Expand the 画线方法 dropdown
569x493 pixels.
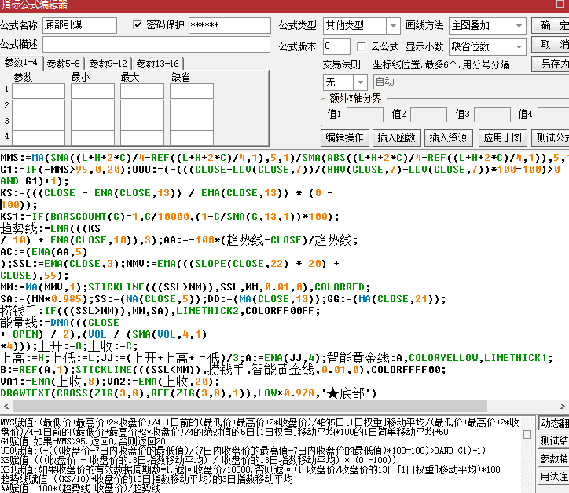519,25
